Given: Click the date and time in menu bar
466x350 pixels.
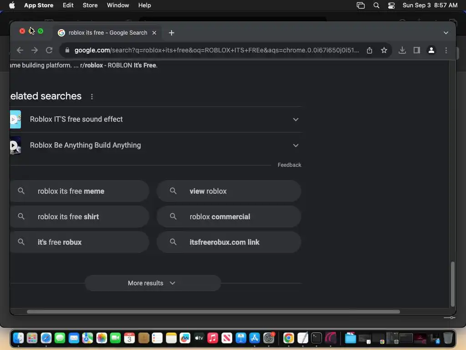Looking at the screenshot, I should pyautogui.click(x=430, y=5).
